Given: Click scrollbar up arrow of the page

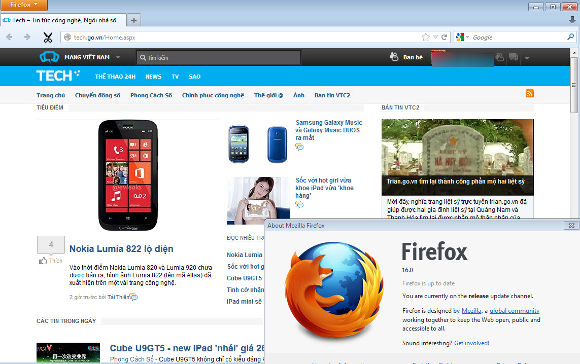Looking at the screenshot, I should point(574,53).
